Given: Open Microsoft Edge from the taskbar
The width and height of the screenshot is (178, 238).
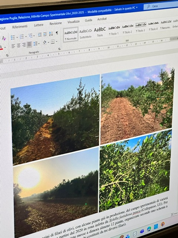Looking at the screenshot, I should [x=149, y=229].
